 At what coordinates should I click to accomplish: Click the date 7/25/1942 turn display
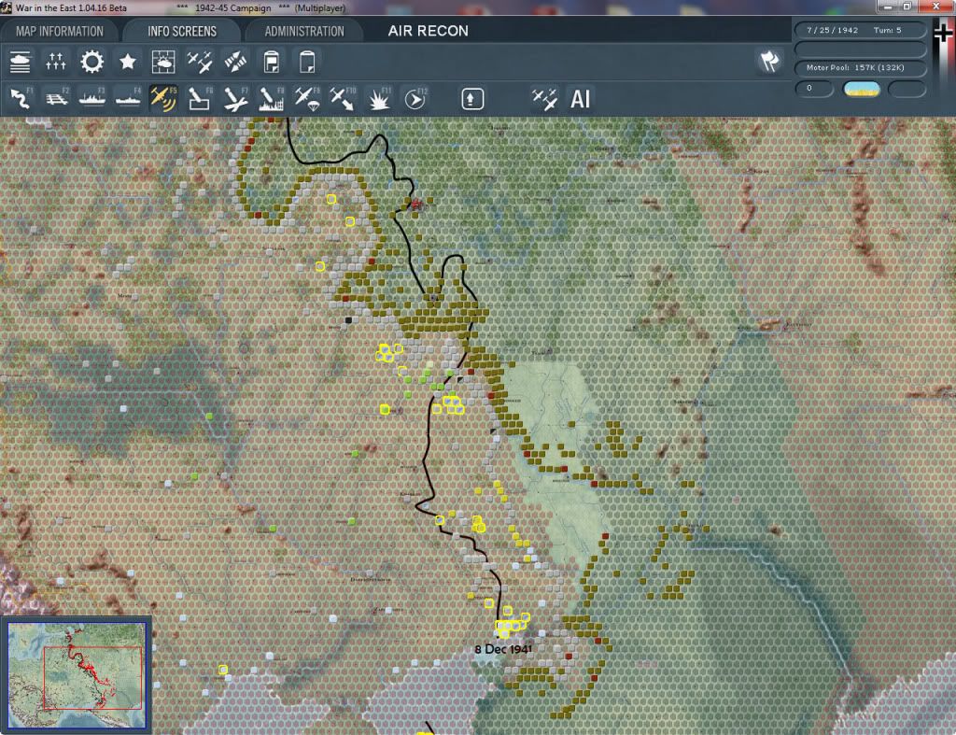click(x=860, y=30)
